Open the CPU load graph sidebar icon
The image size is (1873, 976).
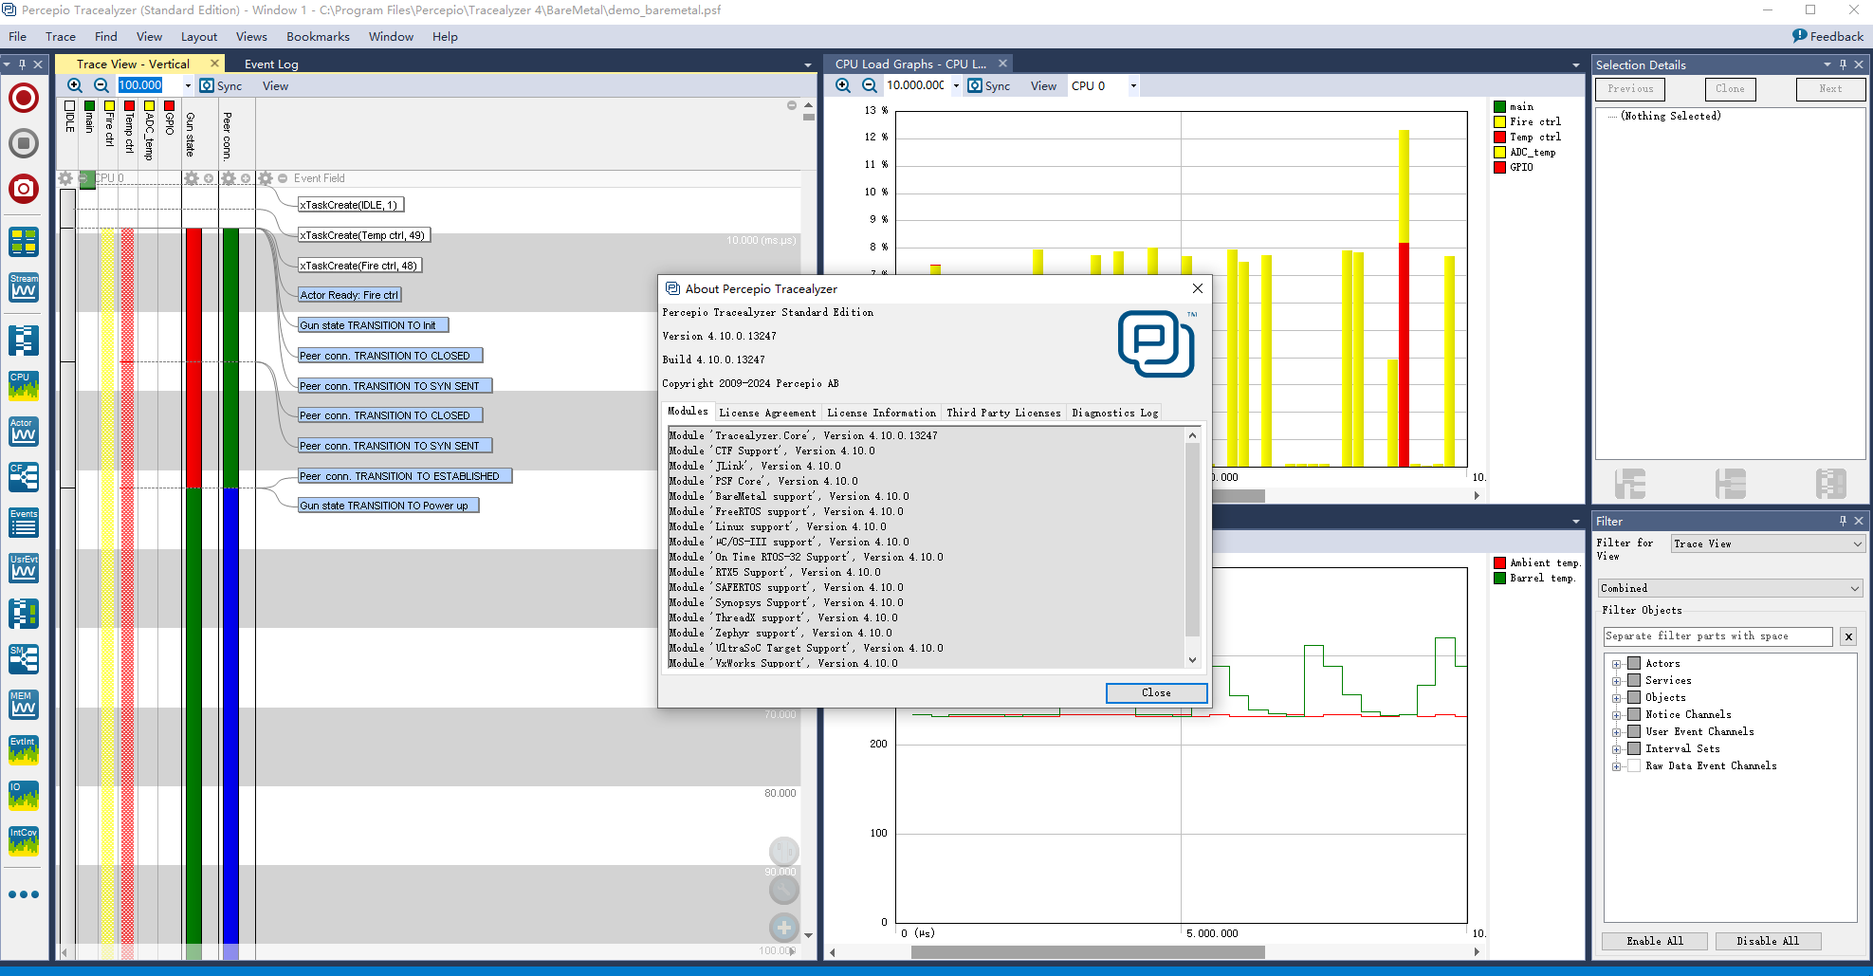pyautogui.click(x=24, y=386)
